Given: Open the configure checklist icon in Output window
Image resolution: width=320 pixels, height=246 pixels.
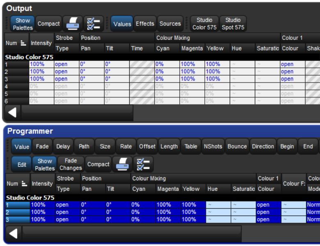Looking at the screenshot, I should [94, 24].
